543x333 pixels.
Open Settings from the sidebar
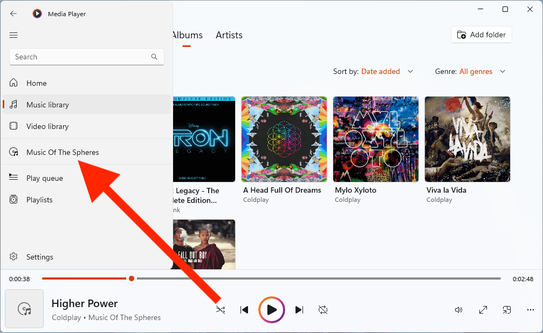pos(40,257)
